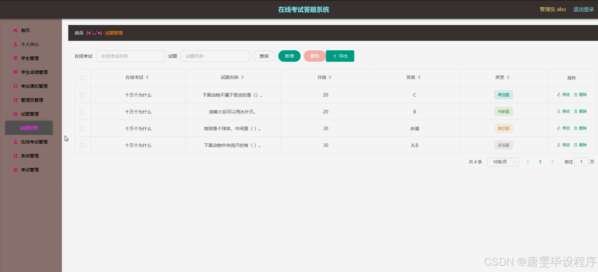Go to next page arrow
This screenshot has height=272, width=598.
(x=552, y=162)
